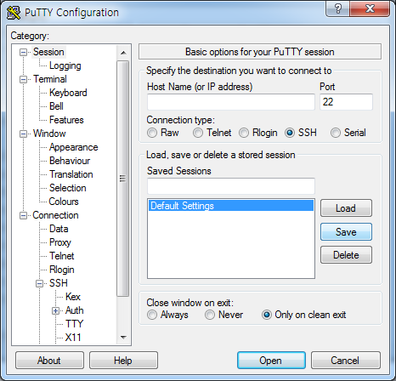Open the Window category

coord(49,134)
